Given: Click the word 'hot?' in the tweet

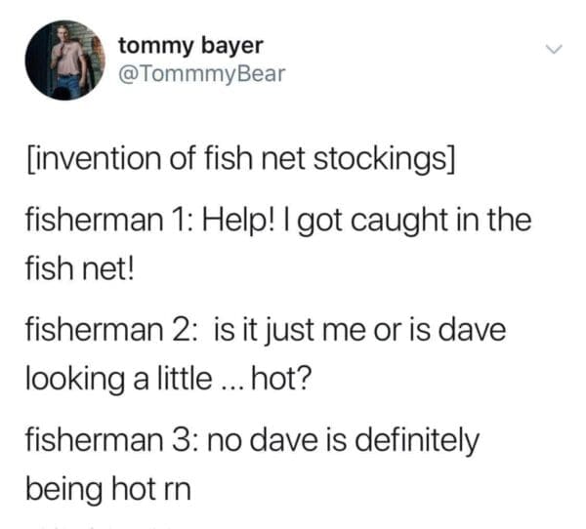Looking at the screenshot, I should [x=281, y=379].
